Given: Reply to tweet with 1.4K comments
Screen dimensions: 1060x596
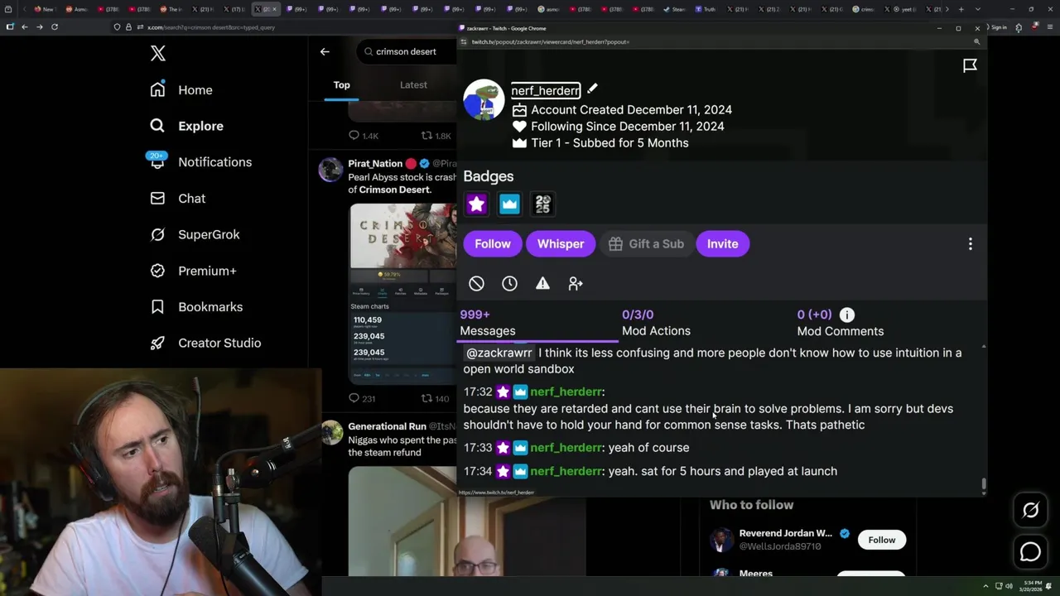Looking at the screenshot, I should point(364,136).
